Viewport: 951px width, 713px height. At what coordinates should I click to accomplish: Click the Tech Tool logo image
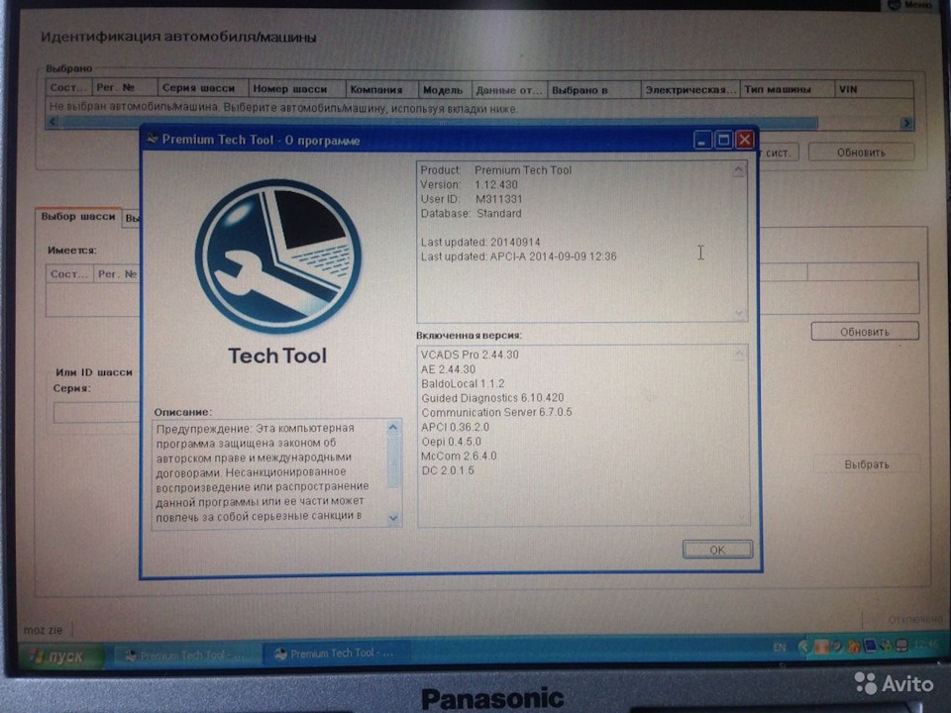pos(277,256)
